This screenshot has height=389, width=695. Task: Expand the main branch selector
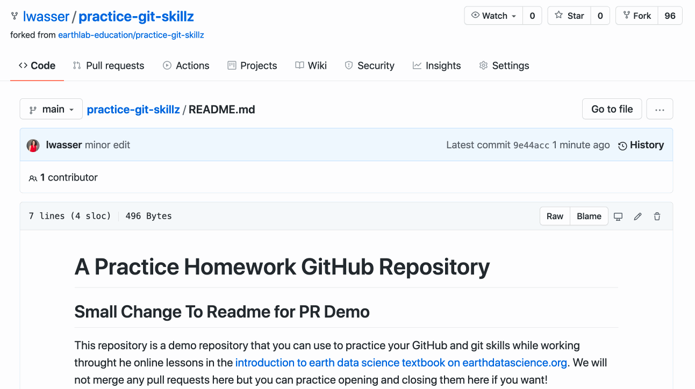51,109
